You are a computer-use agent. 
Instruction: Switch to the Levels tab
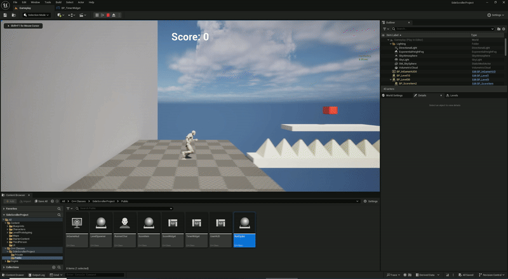pyautogui.click(x=452, y=95)
